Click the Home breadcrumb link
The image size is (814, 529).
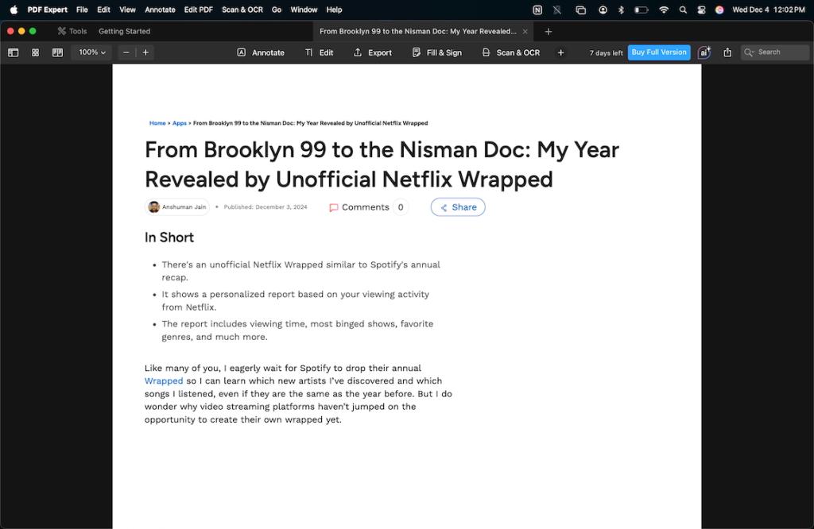[x=157, y=123]
